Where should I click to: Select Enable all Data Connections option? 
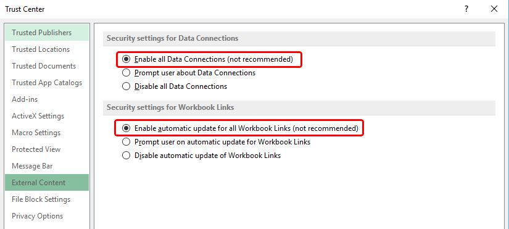pos(207,59)
